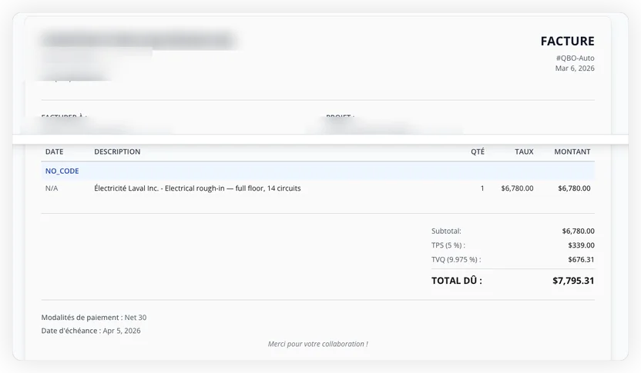The height and width of the screenshot is (373, 641).
Task: Select the #QBO-Auto invoice number
Action: [574, 58]
